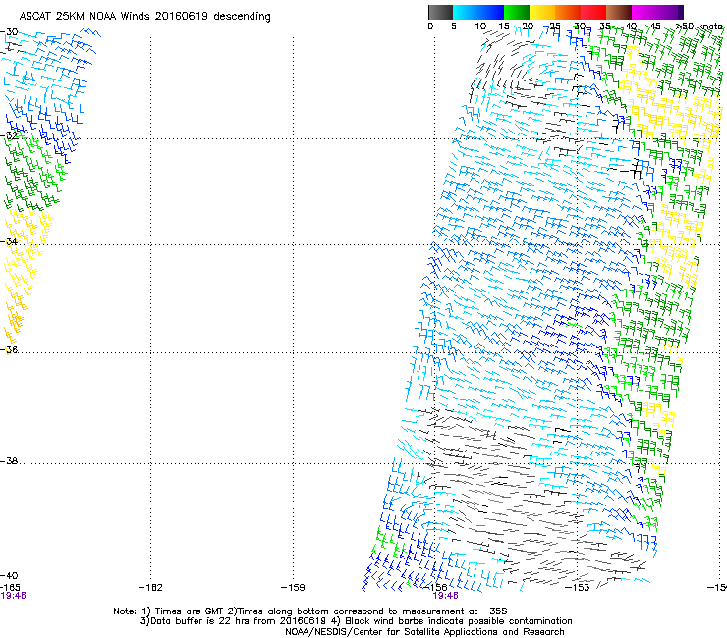Click the '20' label under the color bar
This screenshot has width=727, height=638.
(x=528, y=27)
